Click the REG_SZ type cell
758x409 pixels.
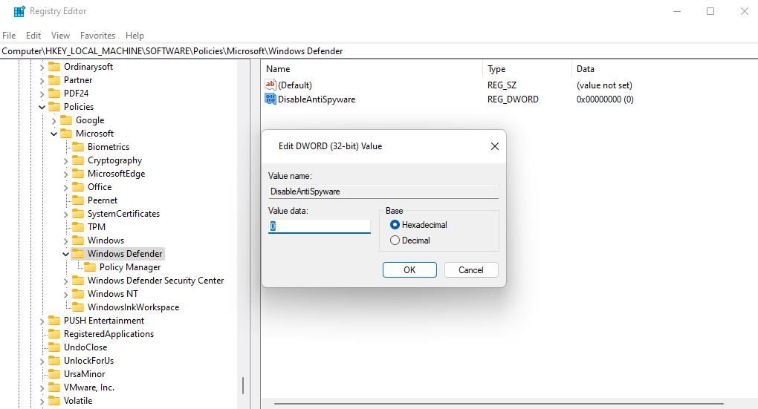coord(502,85)
